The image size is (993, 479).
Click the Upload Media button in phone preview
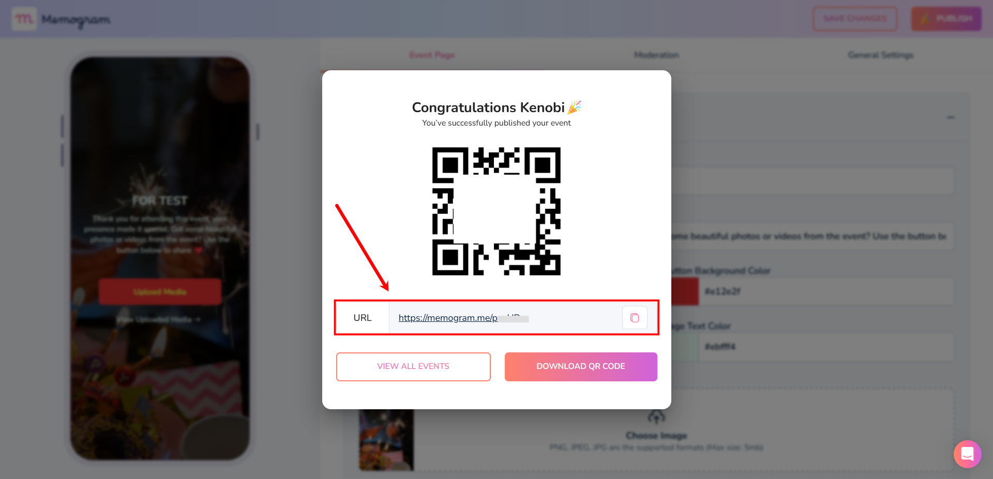pos(160,292)
